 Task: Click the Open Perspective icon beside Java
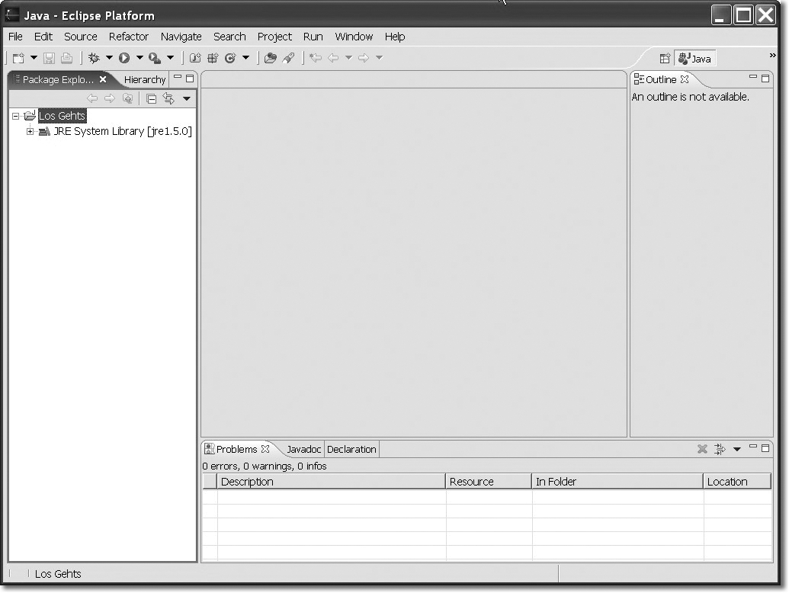tap(665, 59)
